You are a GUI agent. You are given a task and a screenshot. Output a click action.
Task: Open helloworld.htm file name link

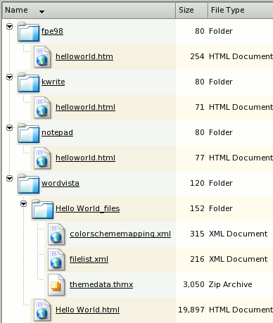(x=84, y=56)
